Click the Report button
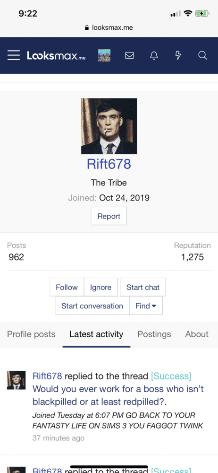This screenshot has width=218, height=473. 109,216
